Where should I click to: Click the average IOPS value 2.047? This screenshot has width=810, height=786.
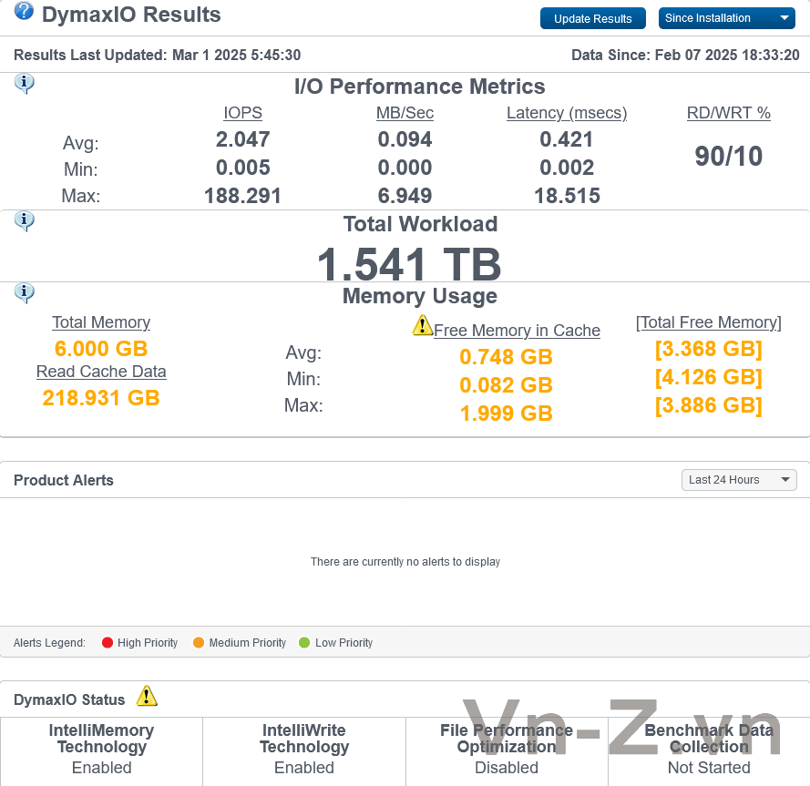pyautogui.click(x=242, y=139)
